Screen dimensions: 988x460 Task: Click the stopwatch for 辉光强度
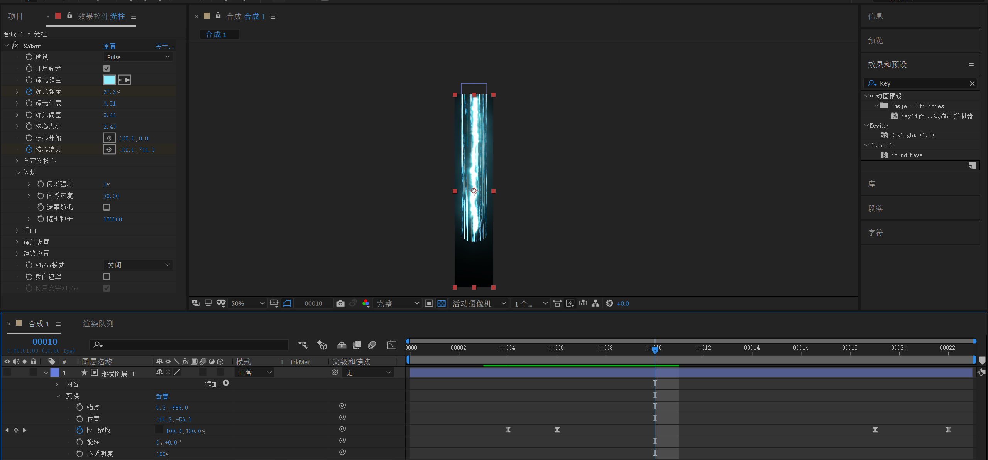click(29, 91)
